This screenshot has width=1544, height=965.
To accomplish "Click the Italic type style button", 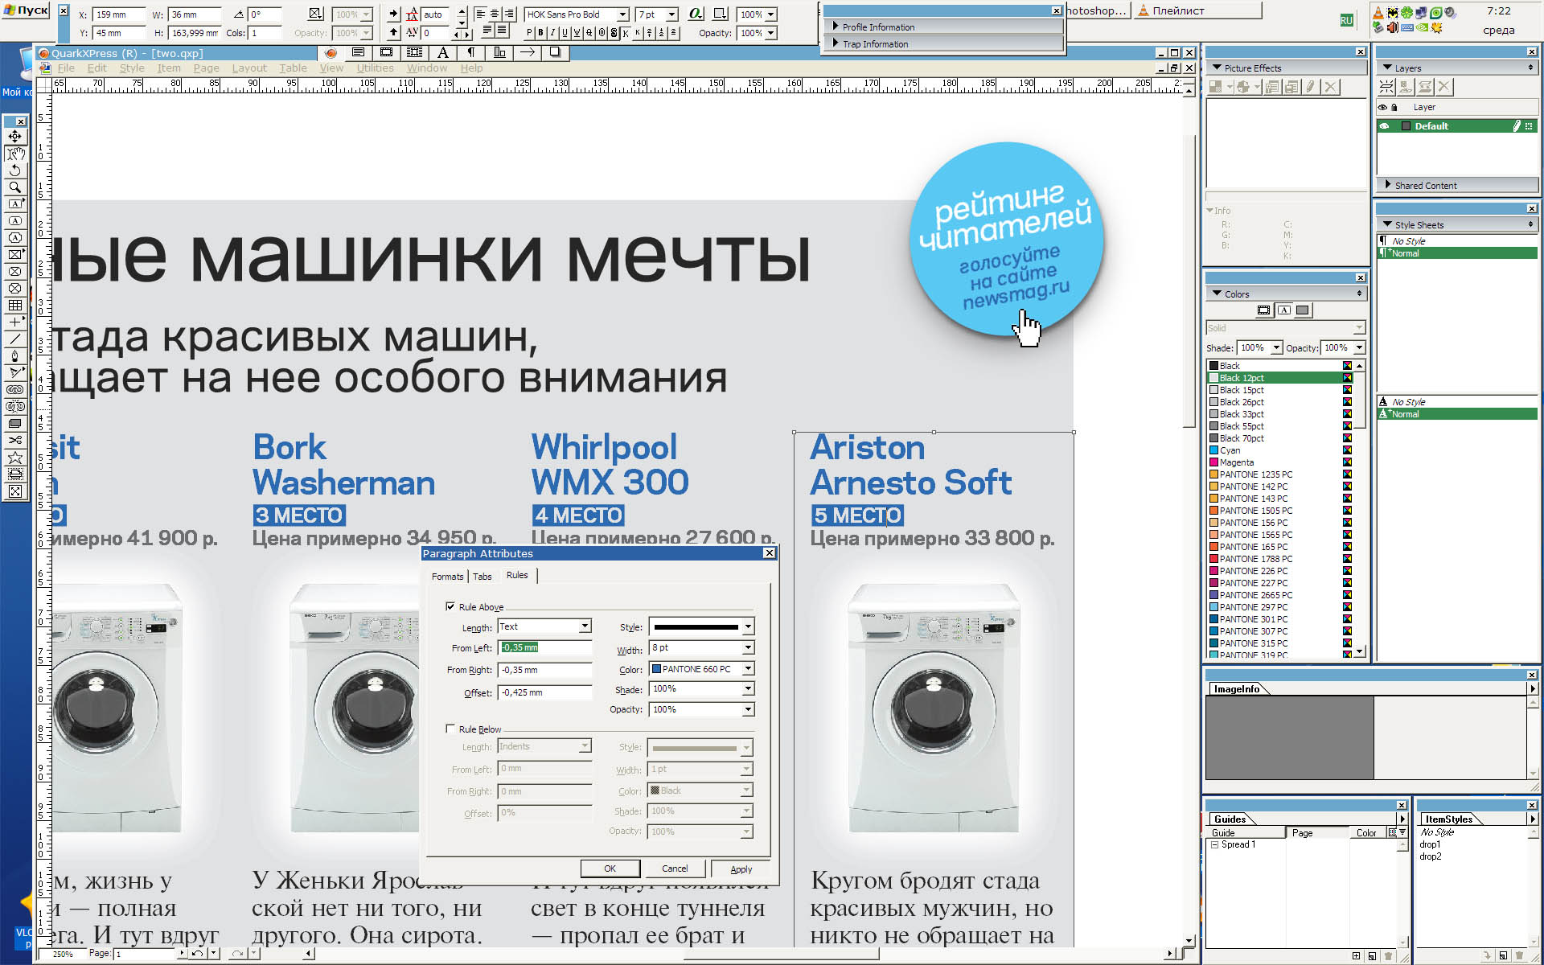I will pos(552,33).
